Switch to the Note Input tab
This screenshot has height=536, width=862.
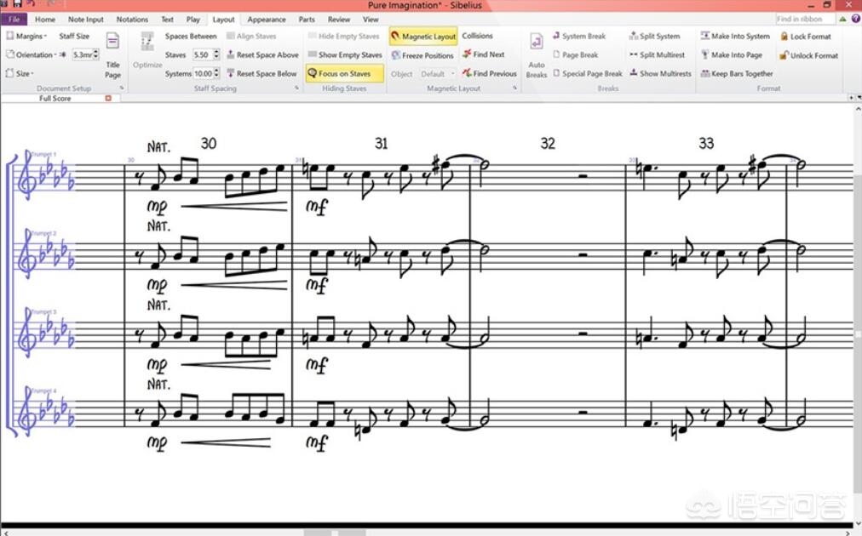point(86,20)
